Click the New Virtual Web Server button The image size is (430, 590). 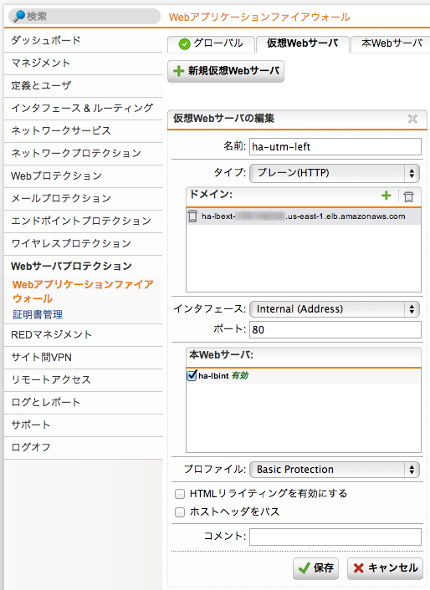point(226,71)
